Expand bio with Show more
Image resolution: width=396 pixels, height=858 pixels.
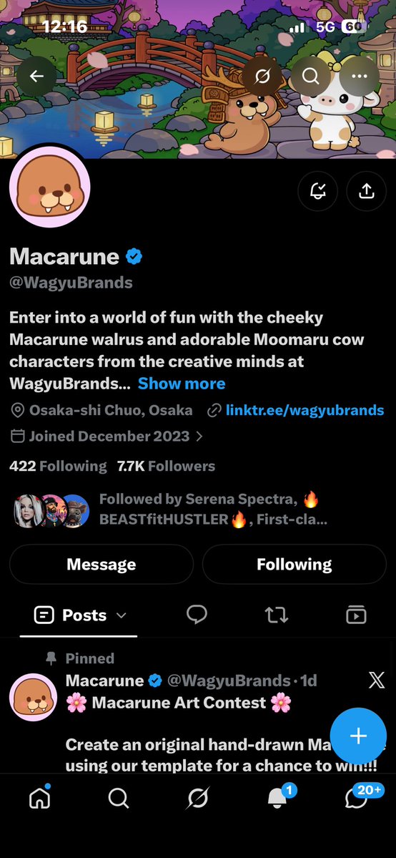(182, 384)
